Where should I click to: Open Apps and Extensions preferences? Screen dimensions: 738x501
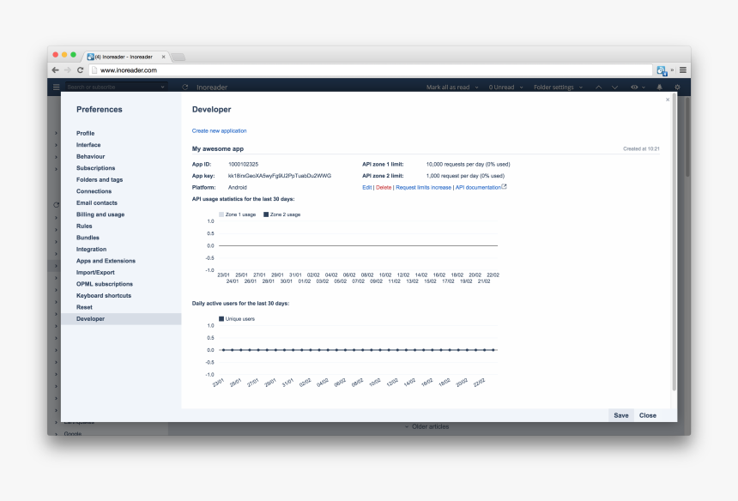pyautogui.click(x=106, y=261)
